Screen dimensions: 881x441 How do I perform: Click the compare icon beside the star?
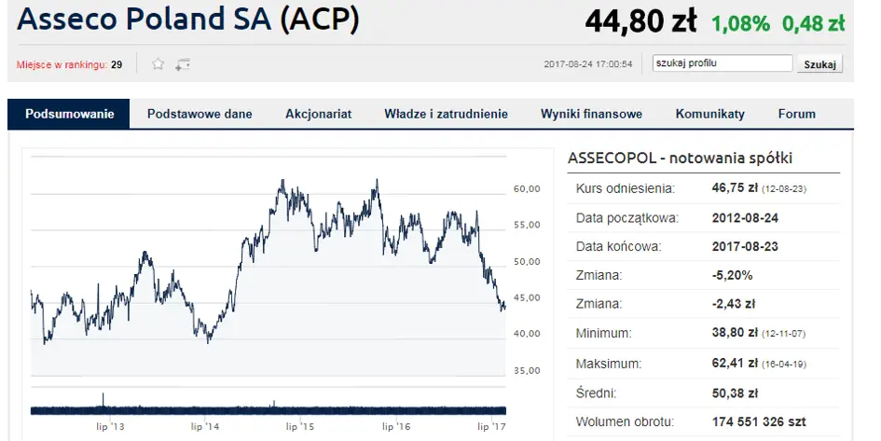point(183,64)
